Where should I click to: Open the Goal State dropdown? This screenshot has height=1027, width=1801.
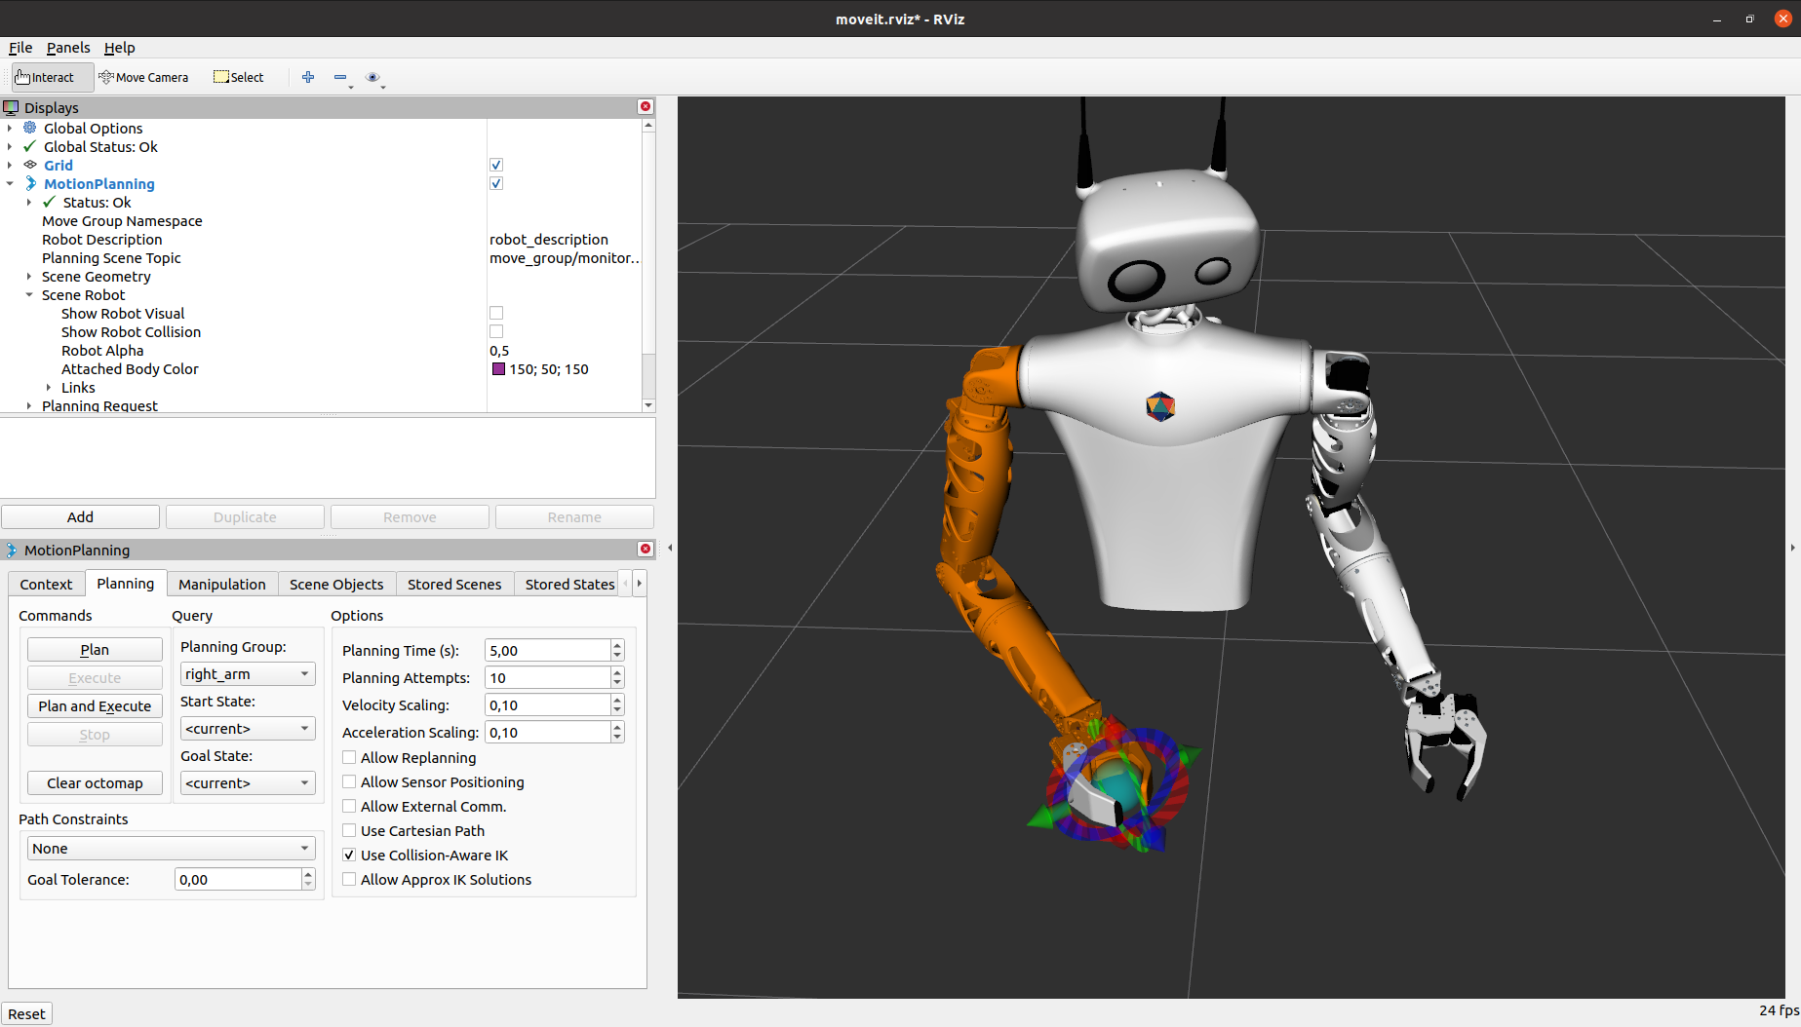[248, 782]
